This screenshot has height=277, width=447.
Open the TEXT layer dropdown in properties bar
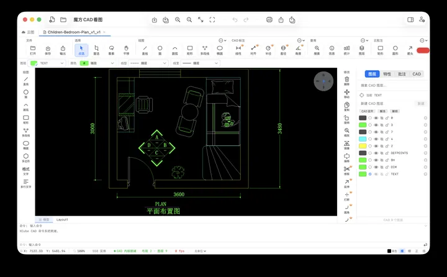pyautogui.click(x=47, y=63)
